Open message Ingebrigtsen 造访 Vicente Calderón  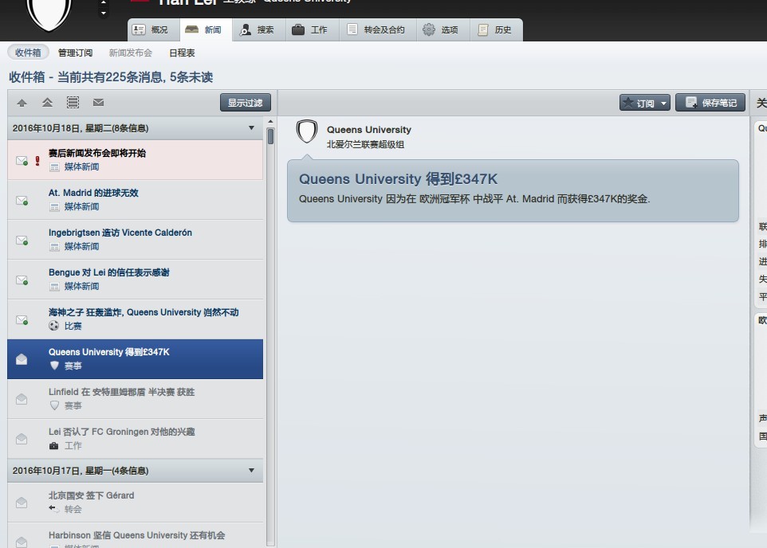coord(135,240)
